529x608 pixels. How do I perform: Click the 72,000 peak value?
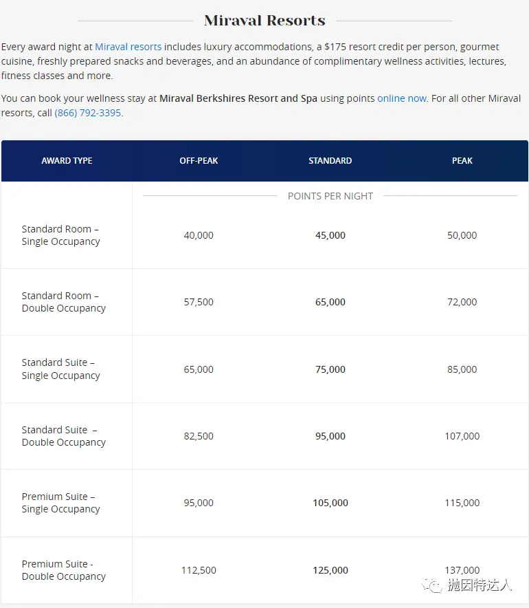point(462,302)
